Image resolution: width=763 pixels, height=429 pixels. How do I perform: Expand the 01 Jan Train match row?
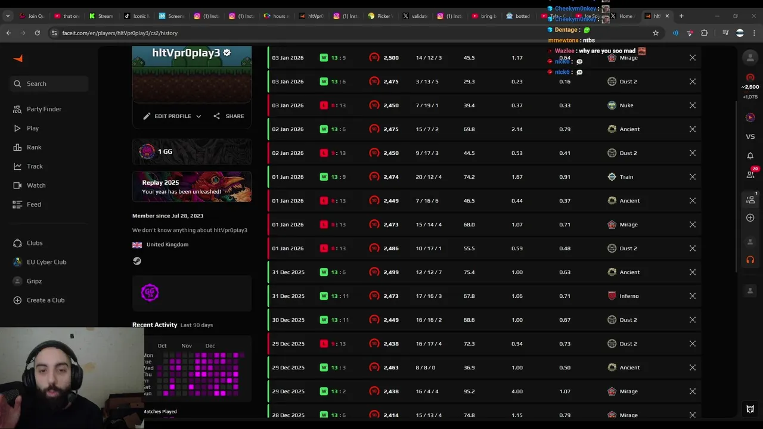point(693,177)
